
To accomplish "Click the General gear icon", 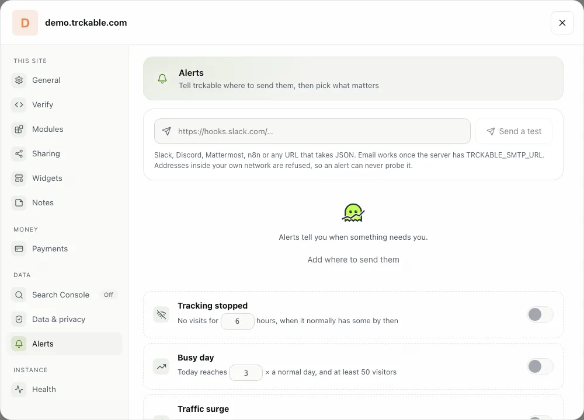I will click(19, 80).
